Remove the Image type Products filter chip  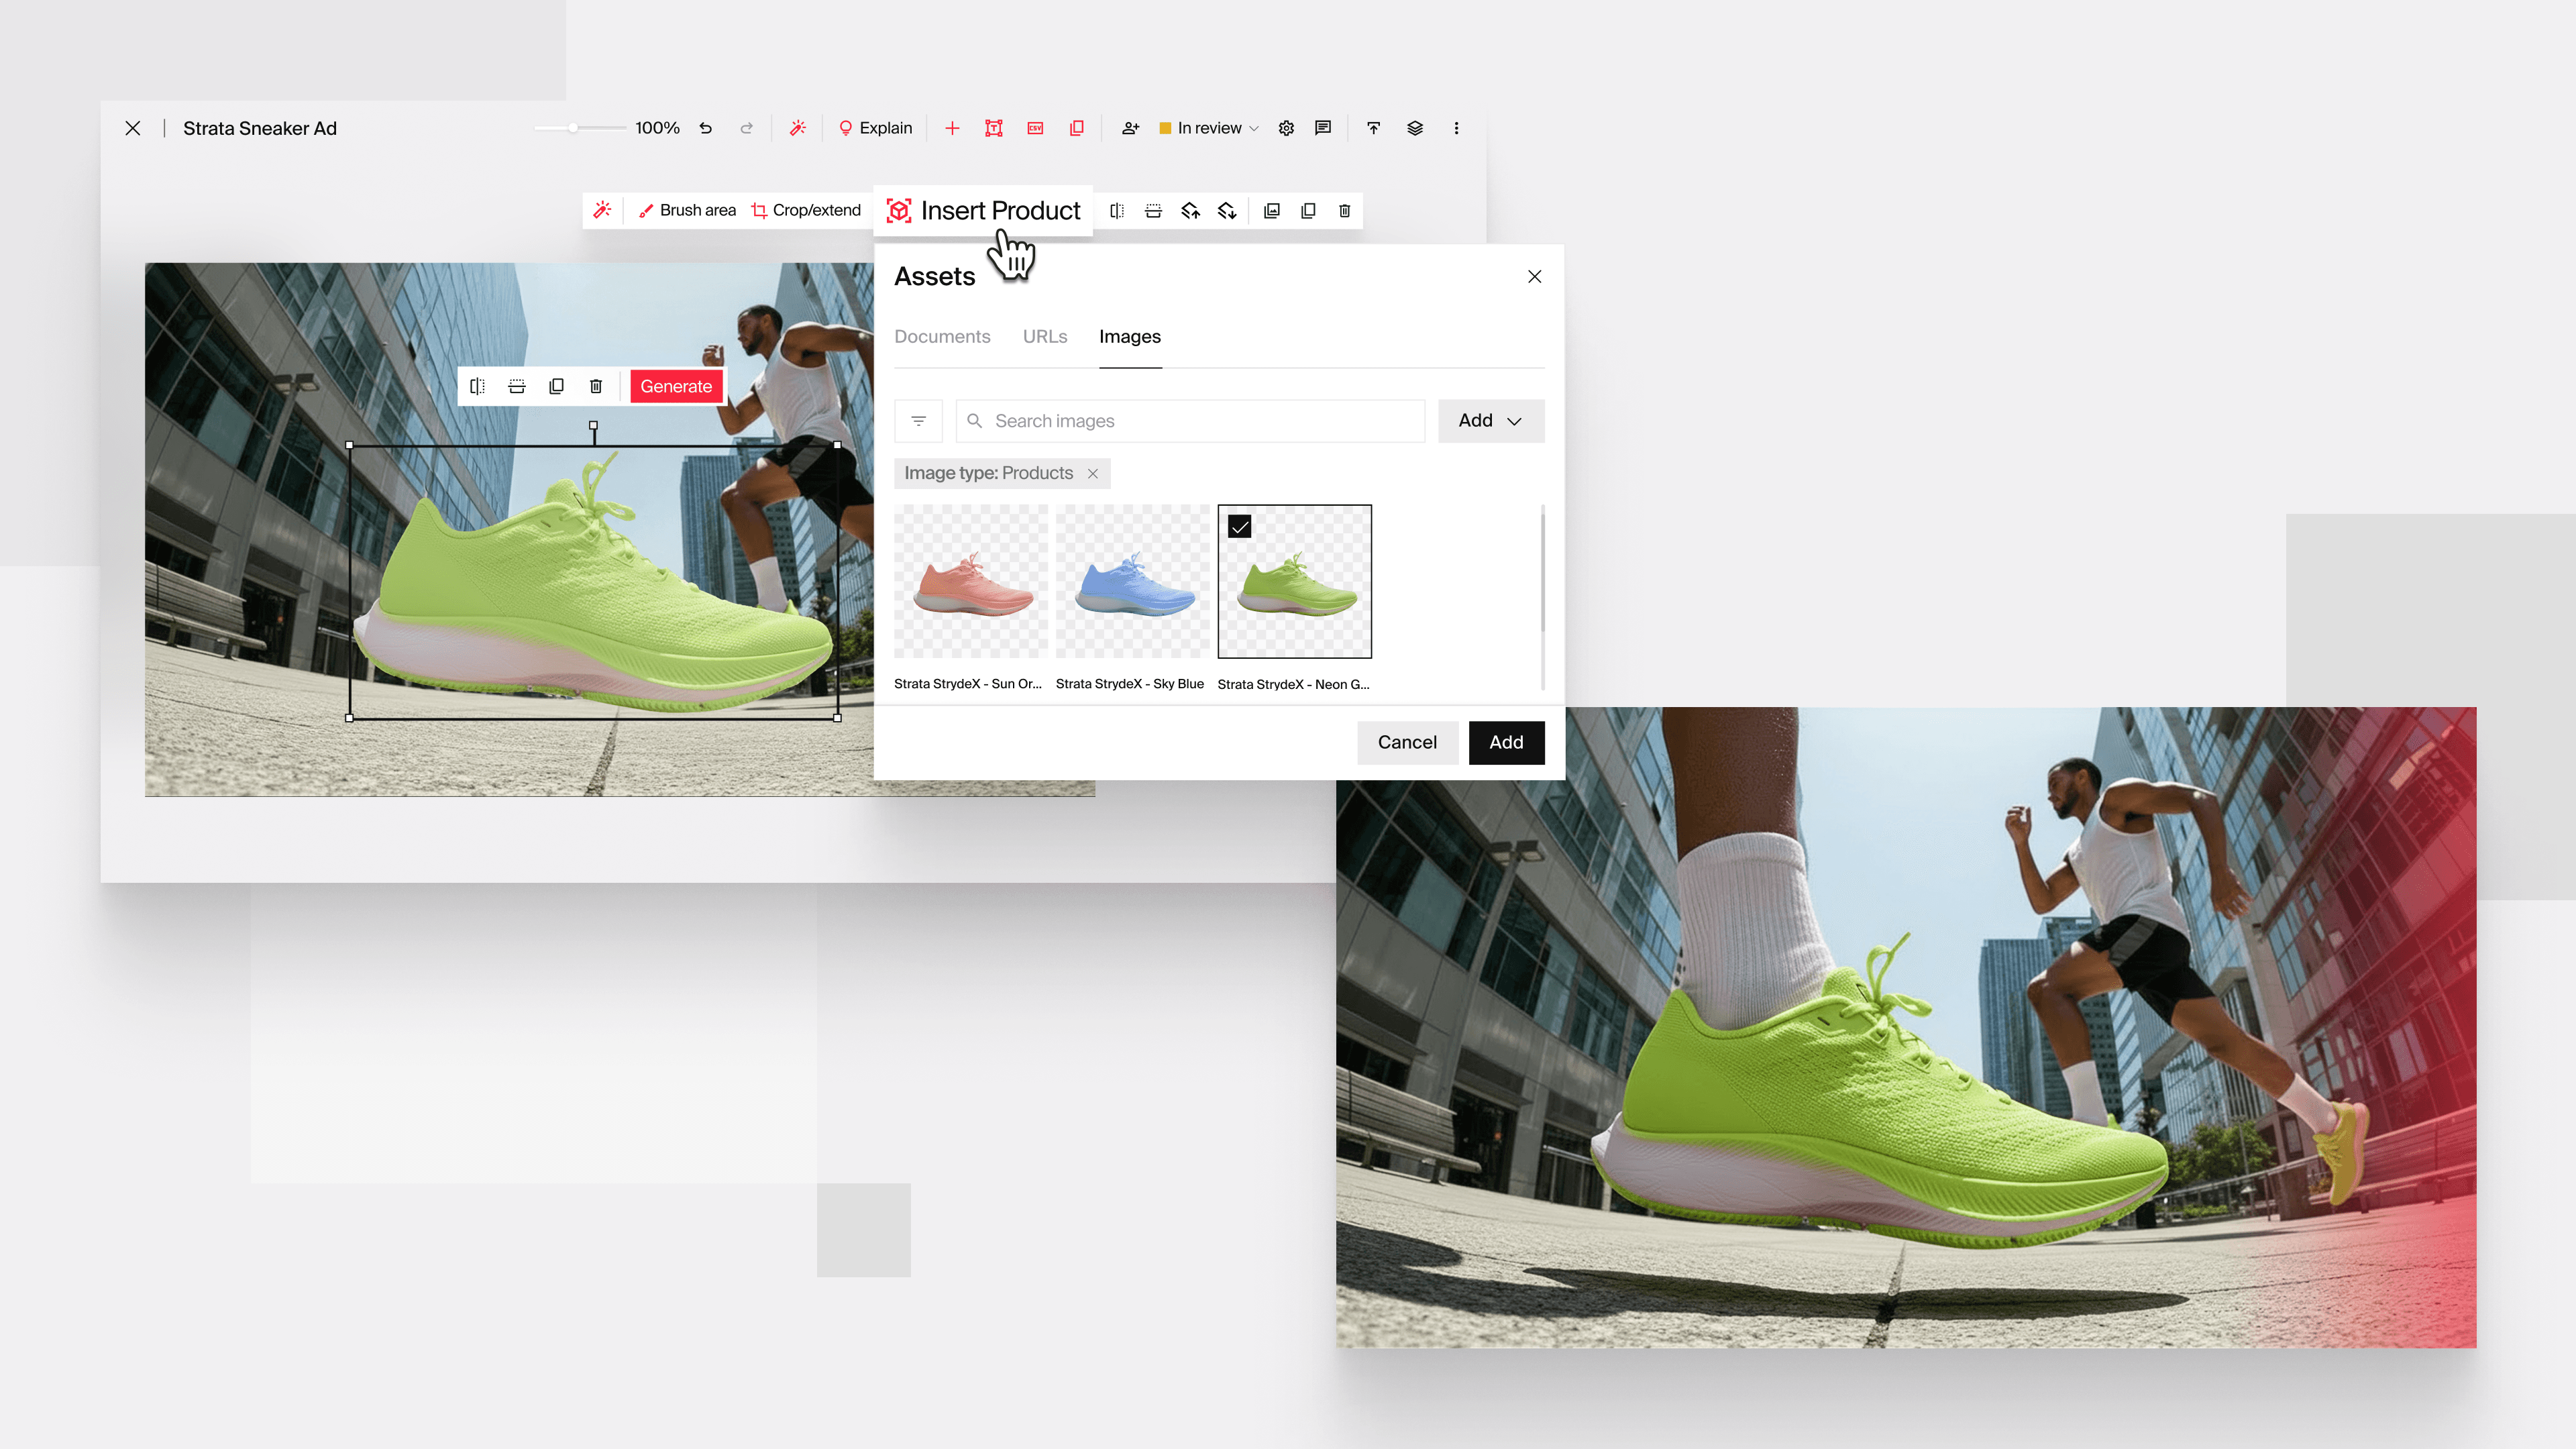pos(1092,473)
